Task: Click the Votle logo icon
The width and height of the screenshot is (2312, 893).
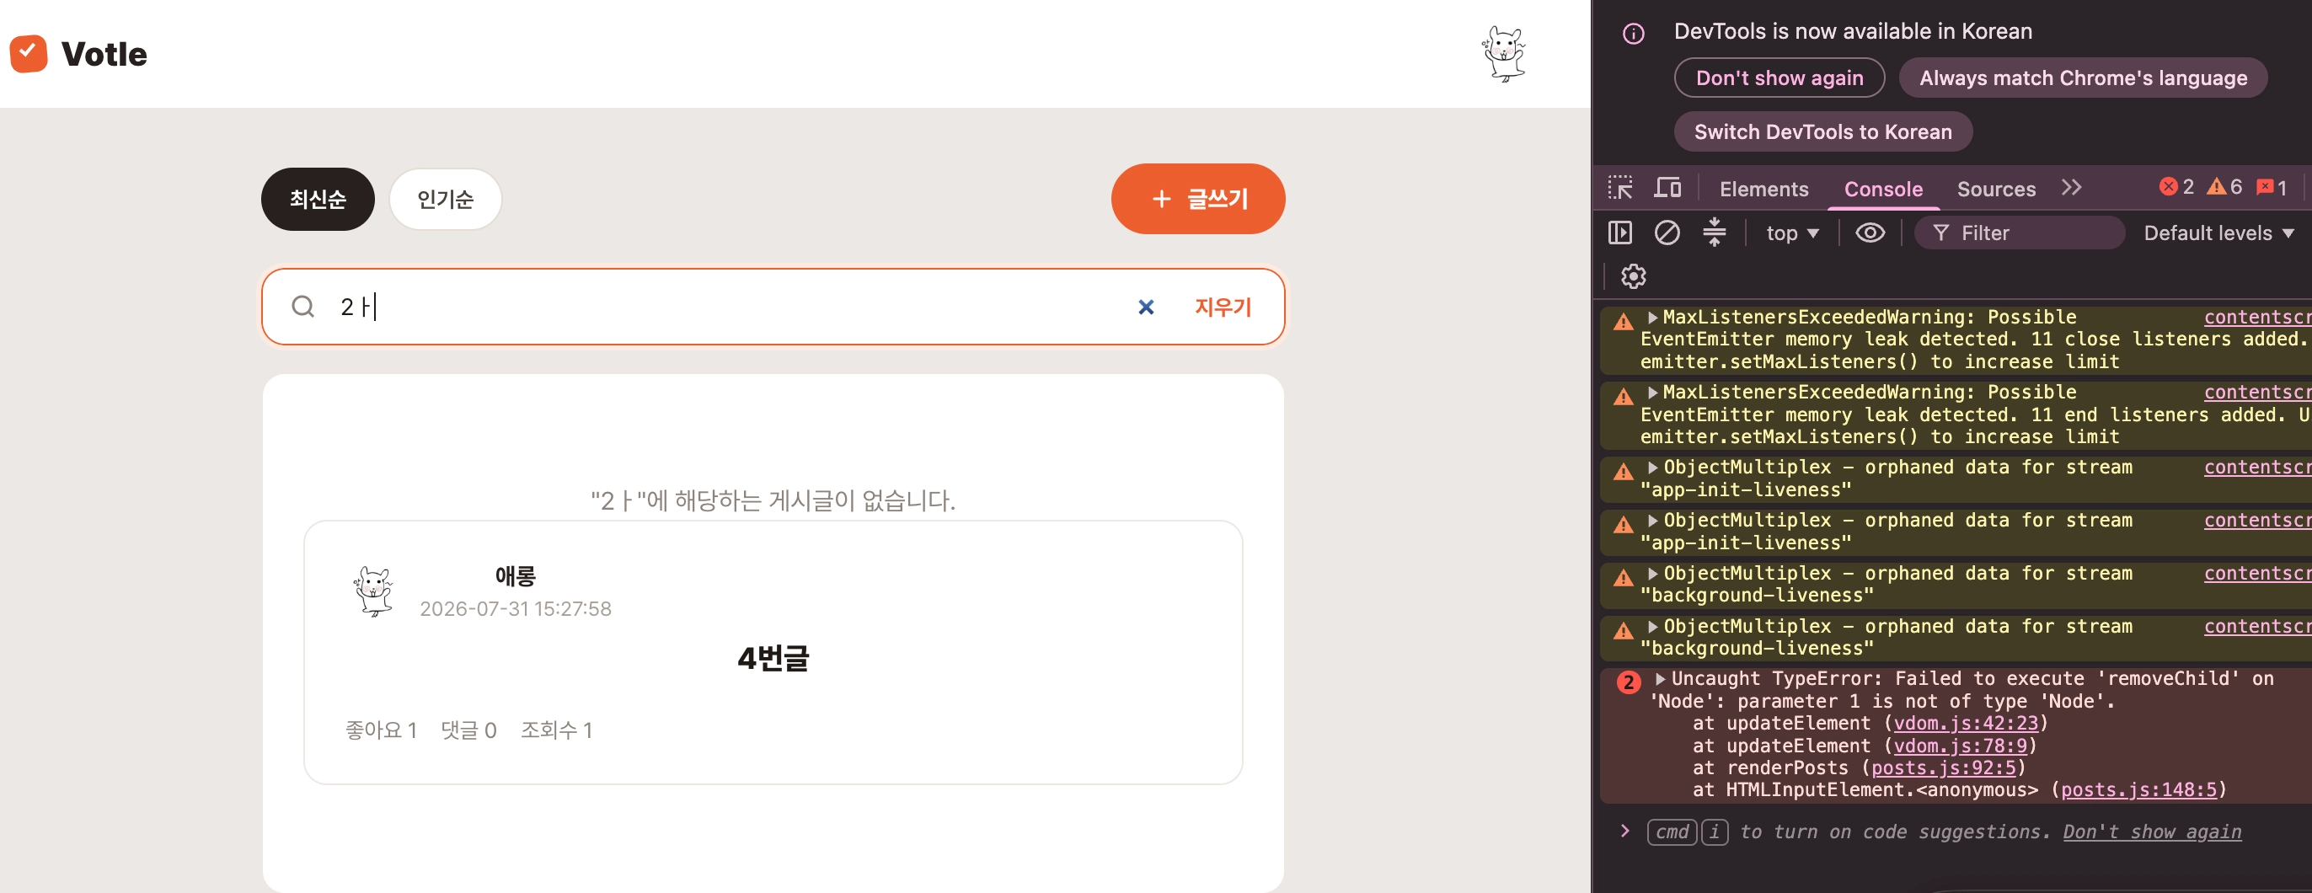Action: [29, 54]
